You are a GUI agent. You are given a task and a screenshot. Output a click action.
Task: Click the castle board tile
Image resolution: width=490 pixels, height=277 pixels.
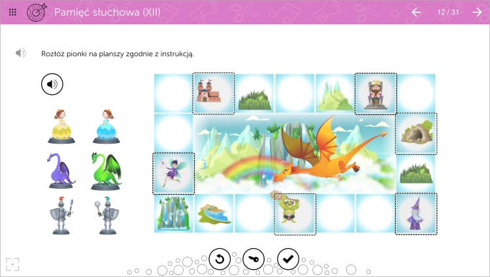(x=214, y=93)
